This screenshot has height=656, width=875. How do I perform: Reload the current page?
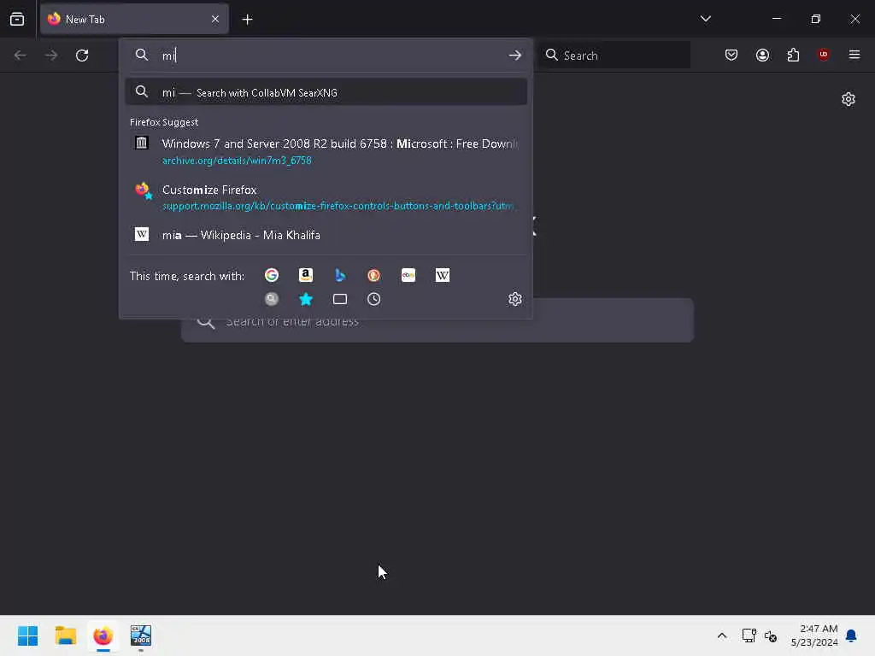[82, 56]
